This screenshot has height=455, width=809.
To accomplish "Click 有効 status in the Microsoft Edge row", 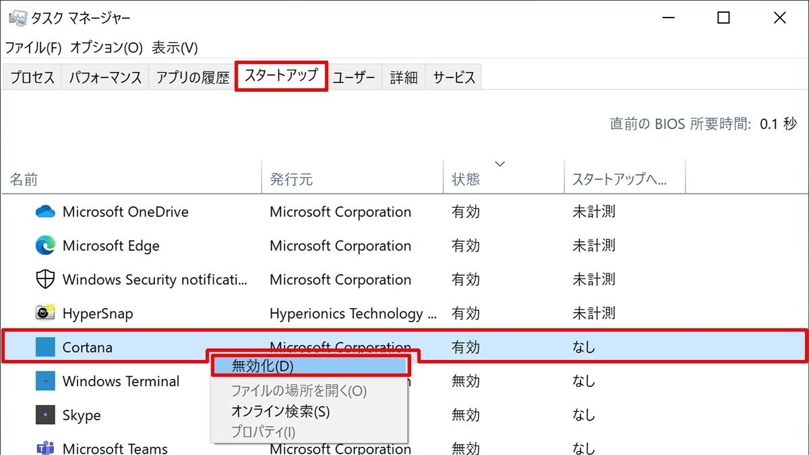I will [466, 245].
